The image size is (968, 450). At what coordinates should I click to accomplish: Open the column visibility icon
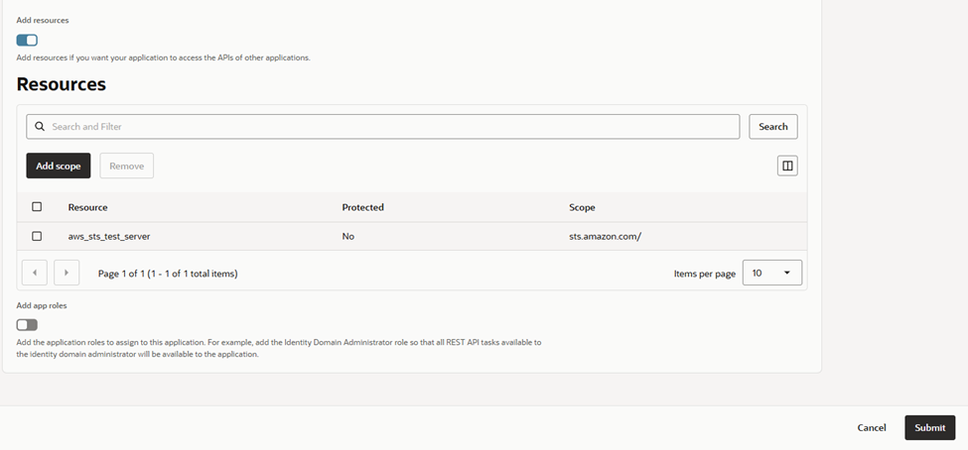(787, 166)
